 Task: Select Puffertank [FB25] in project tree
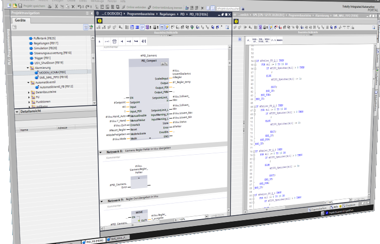tap(43, 38)
